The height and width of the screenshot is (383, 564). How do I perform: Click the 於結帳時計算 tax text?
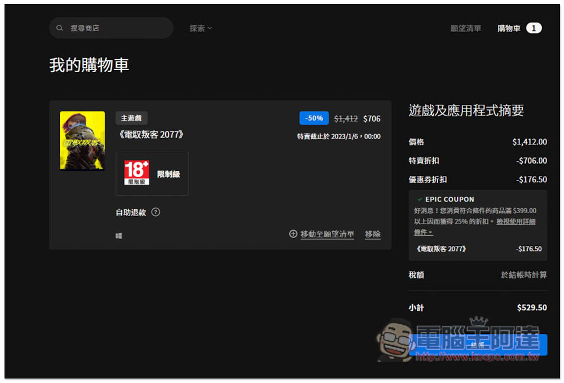[524, 275]
